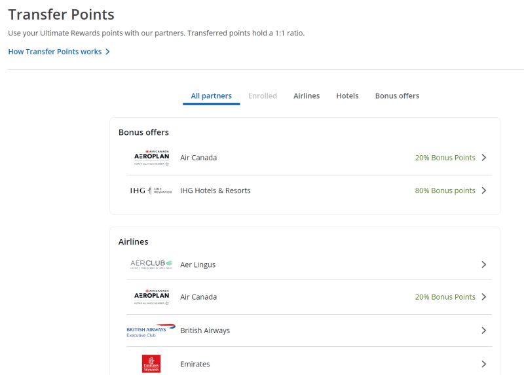Click Aeroplan logo in Bonus offers section
Image resolution: width=524 pixels, height=375 pixels.
point(152,158)
